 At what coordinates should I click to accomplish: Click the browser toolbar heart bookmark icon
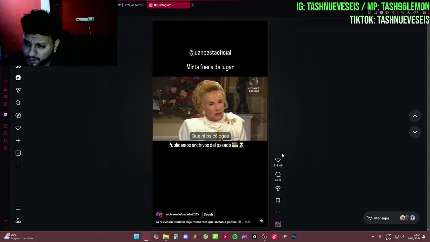(394, 12)
